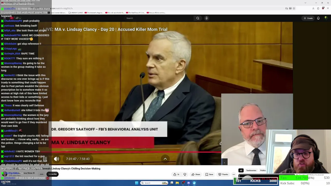The height and width of the screenshot is (186, 331).
Task: Save the video to a playlist
Action: tap(209, 174)
